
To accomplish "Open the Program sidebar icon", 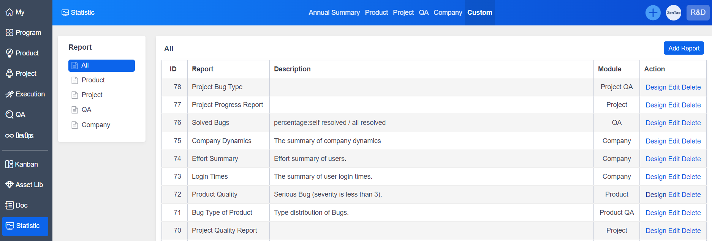I will [24, 33].
